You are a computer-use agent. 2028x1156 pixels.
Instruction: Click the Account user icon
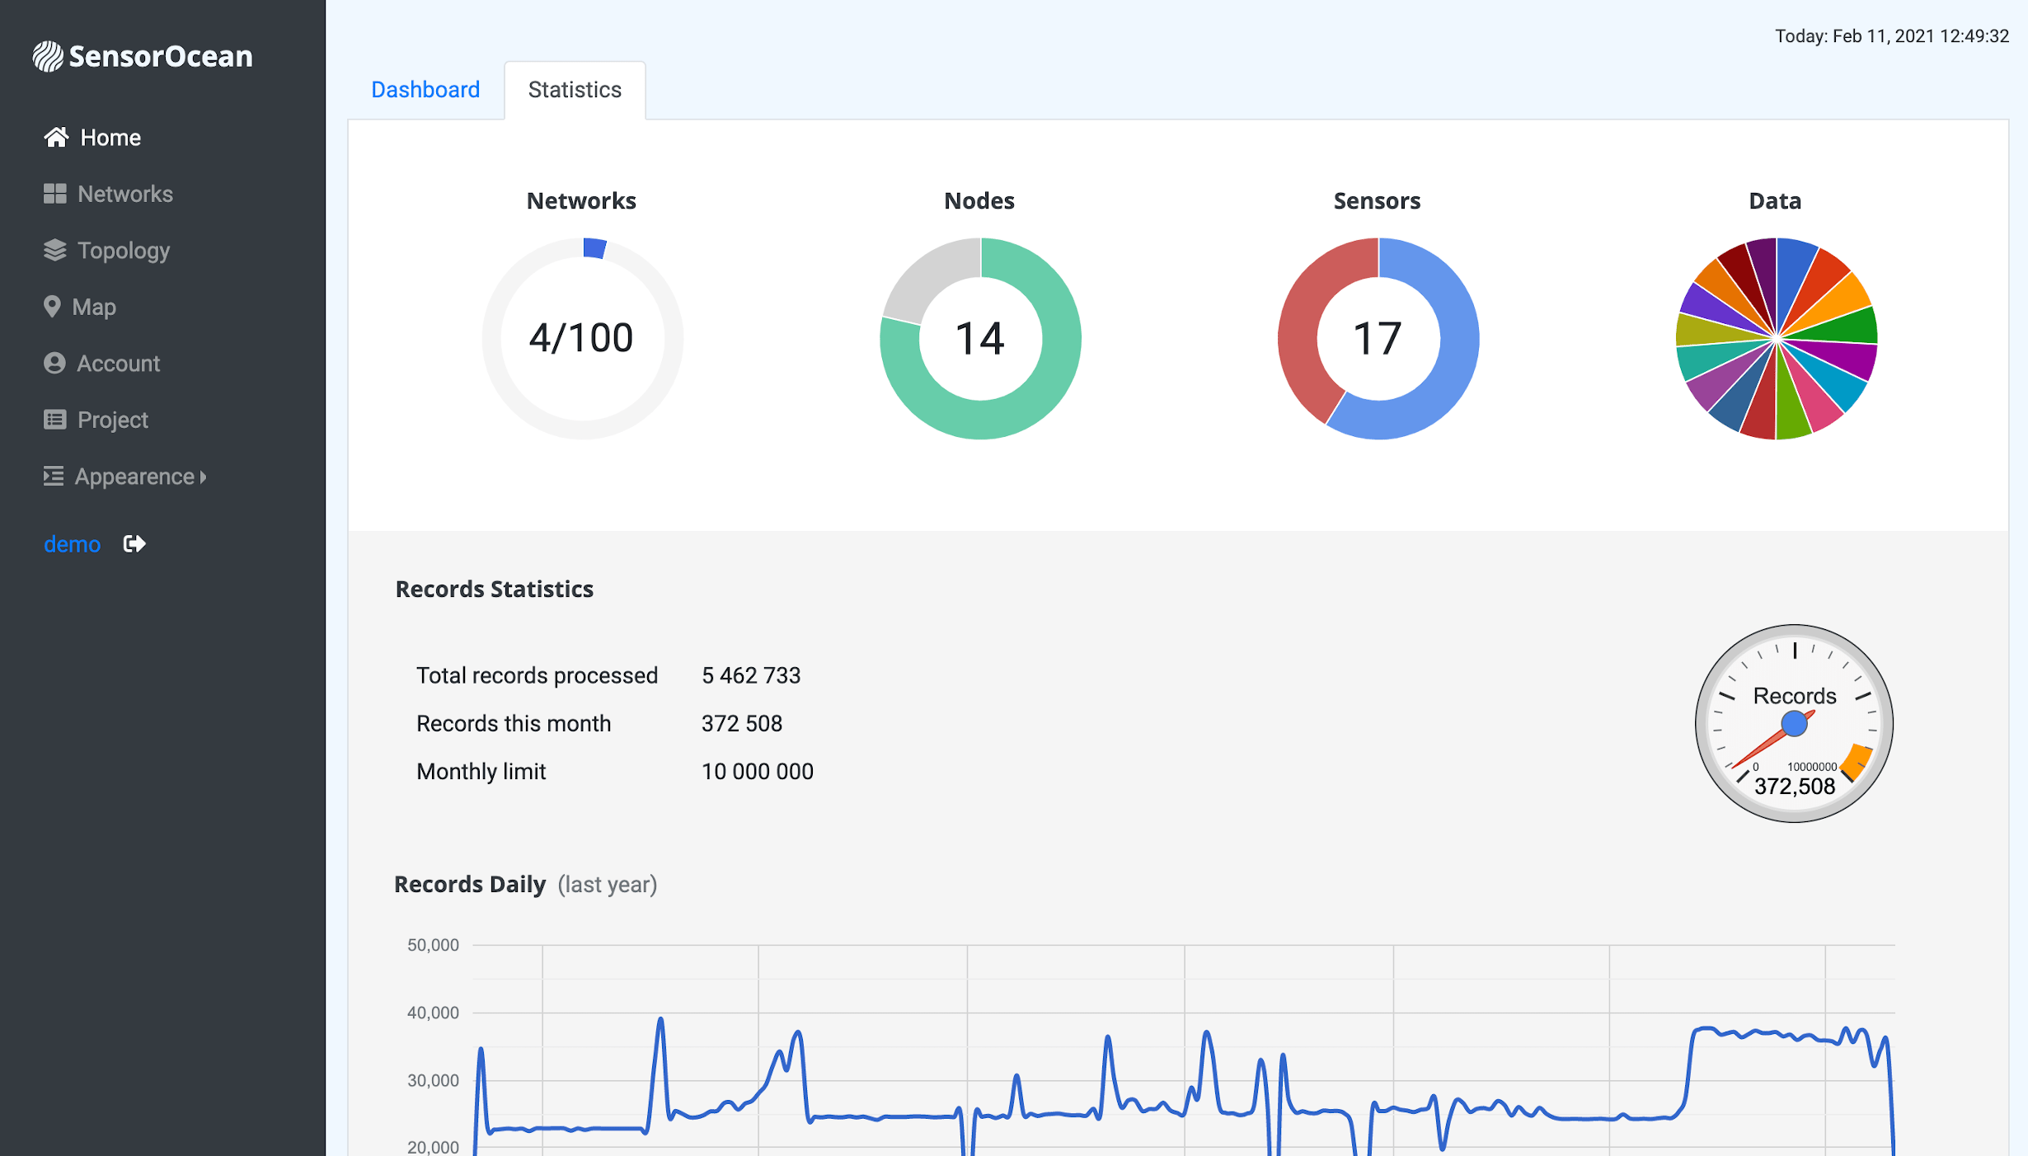(54, 363)
